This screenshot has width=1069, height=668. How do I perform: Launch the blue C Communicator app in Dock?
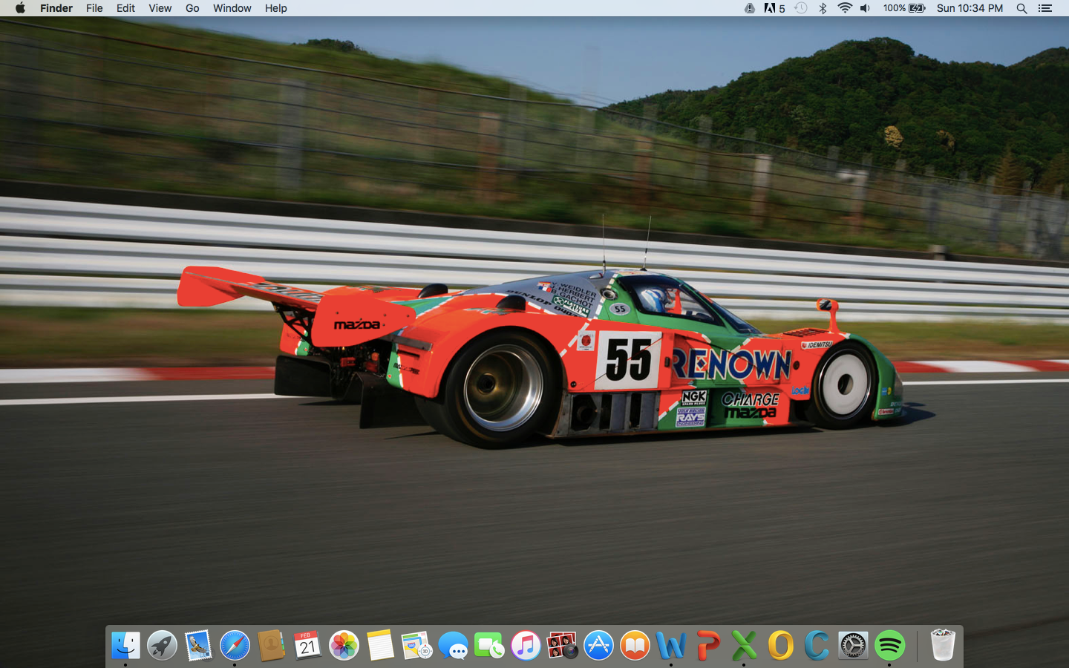pyautogui.click(x=817, y=646)
